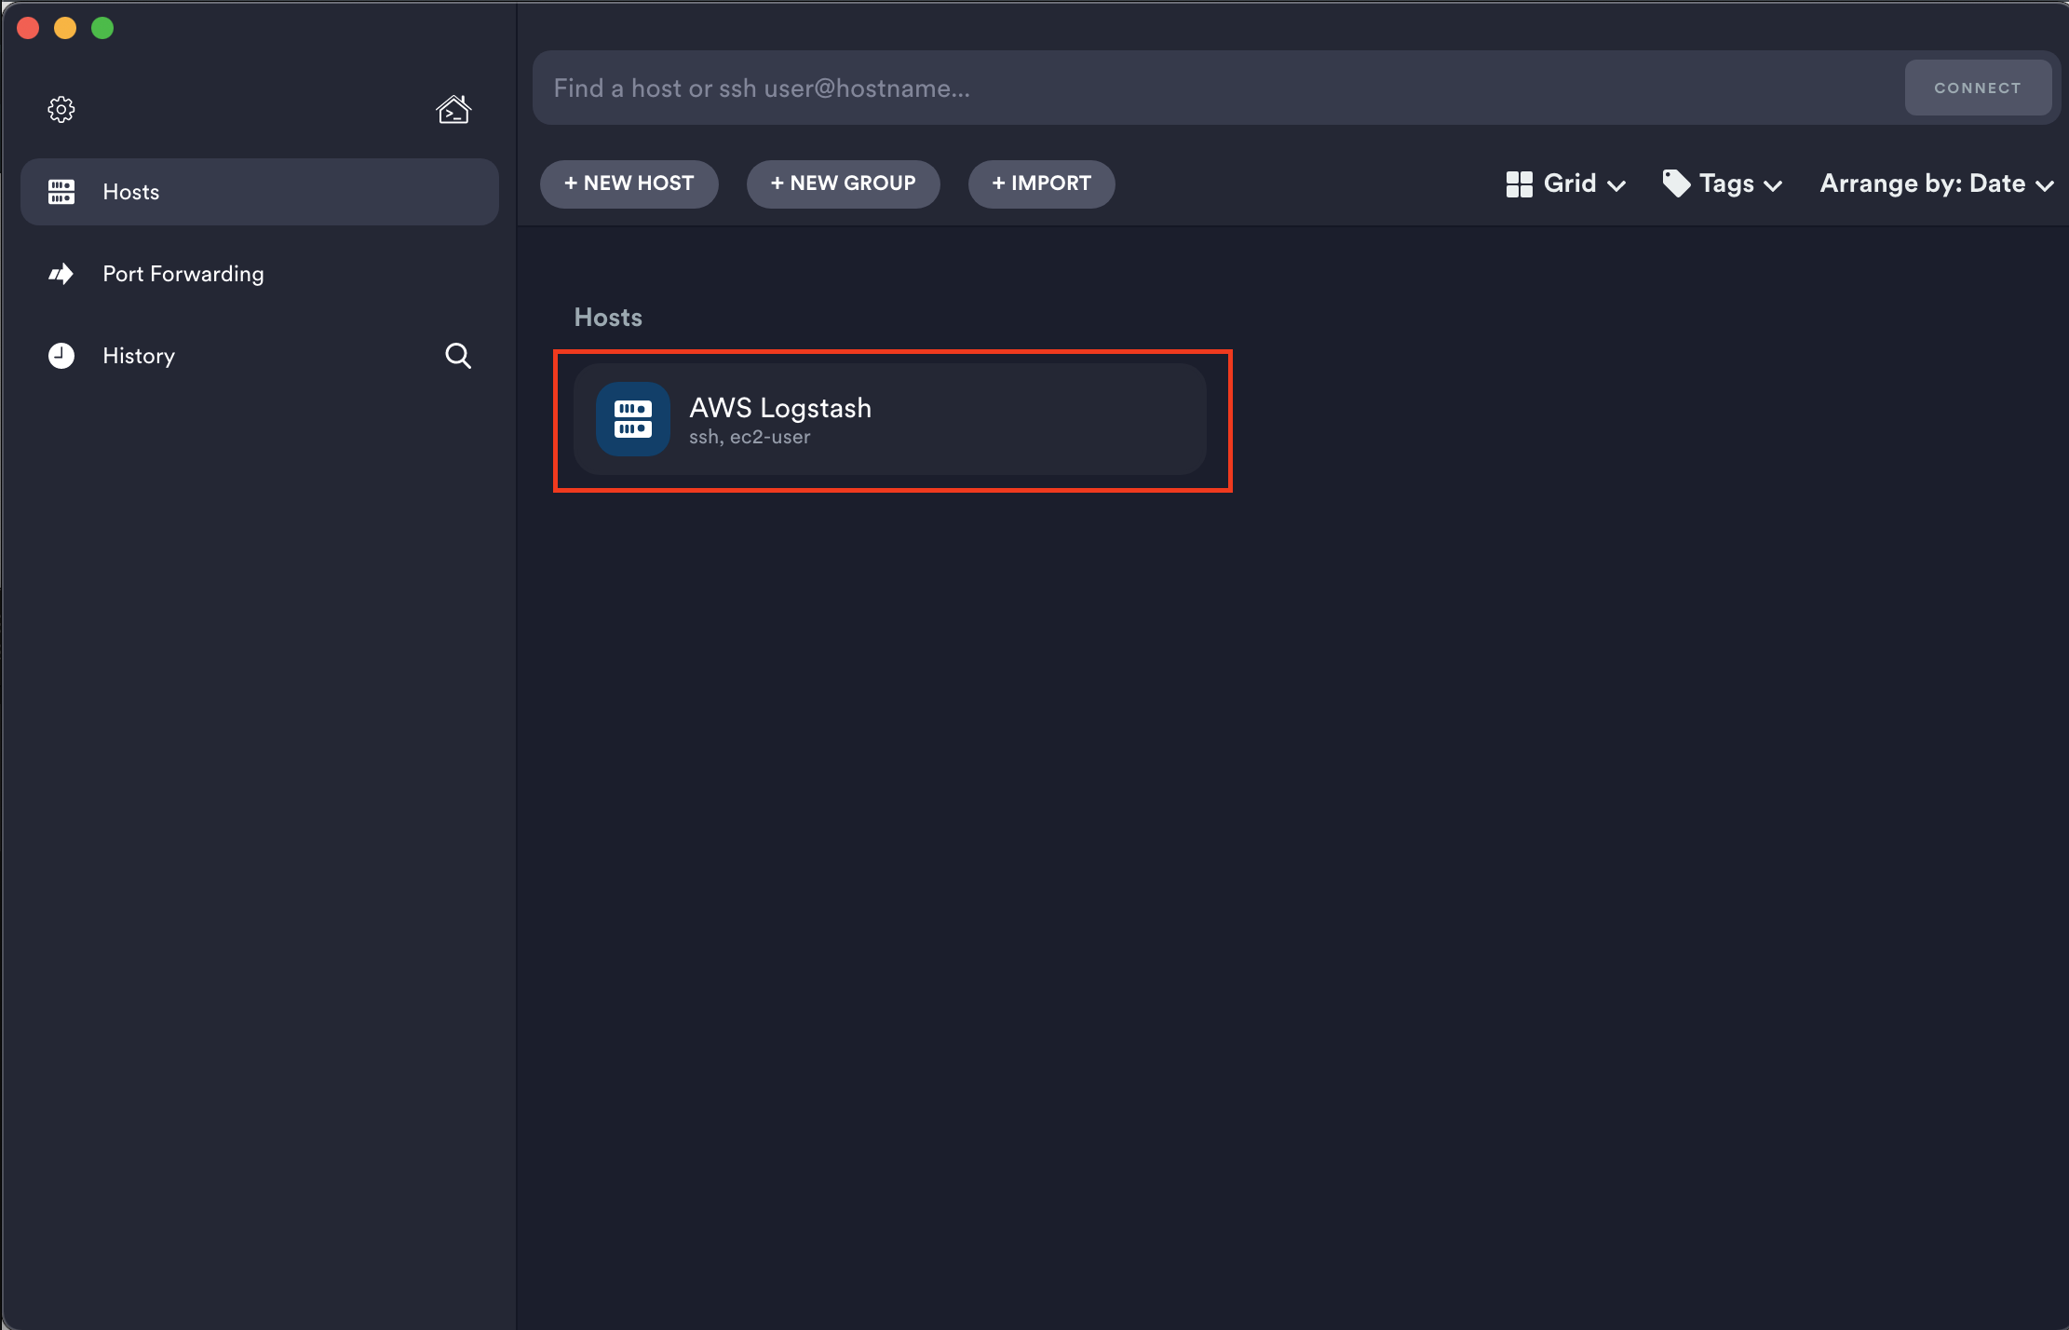
Task: Click the History clock icon
Action: (x=61, y=356)
